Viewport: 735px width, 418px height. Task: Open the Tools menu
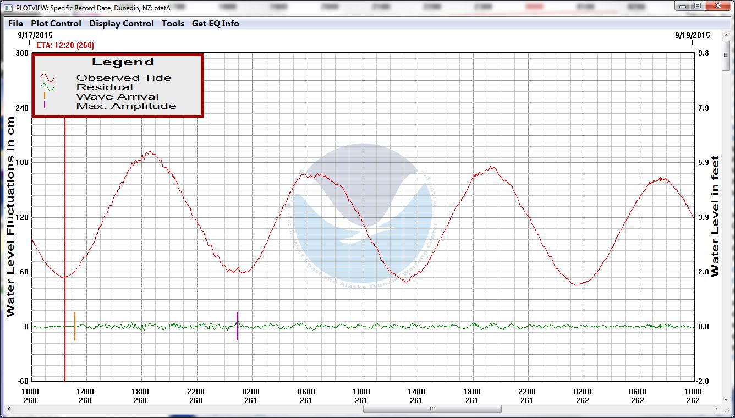pos(173,24)
